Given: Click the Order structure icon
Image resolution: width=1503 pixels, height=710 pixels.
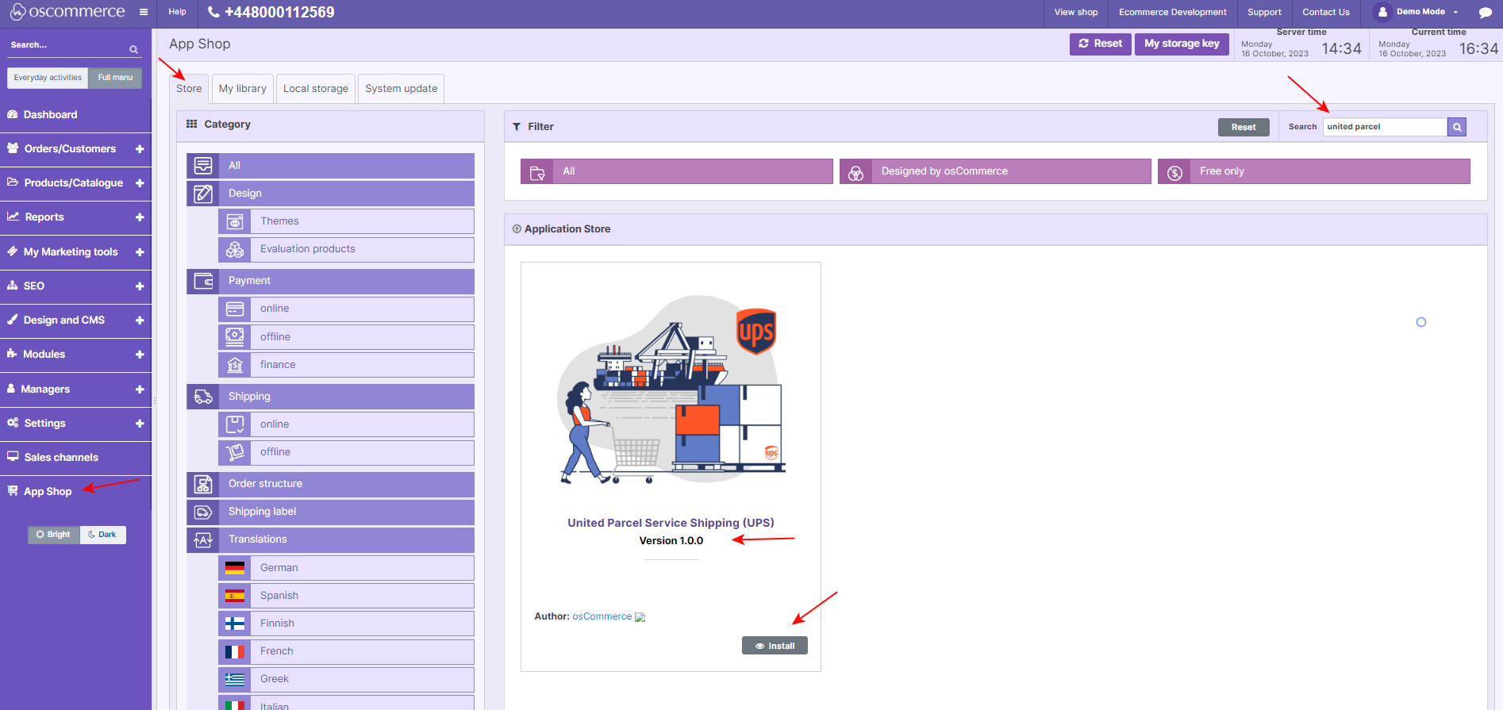Looking at the screenshot, I should 203,484.
